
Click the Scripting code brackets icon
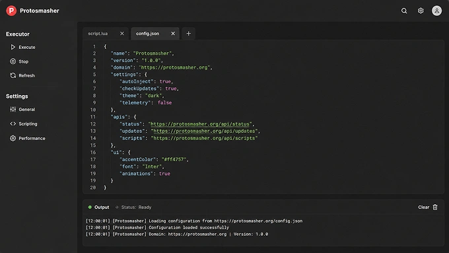tap(13, 124)
